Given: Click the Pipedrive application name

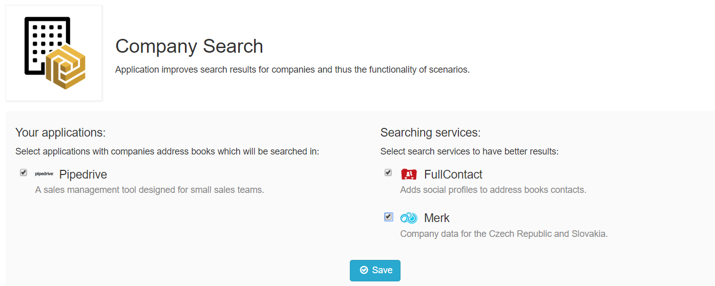Looking at the screenshot, I should pyautogui.click(x=83, y=174).
